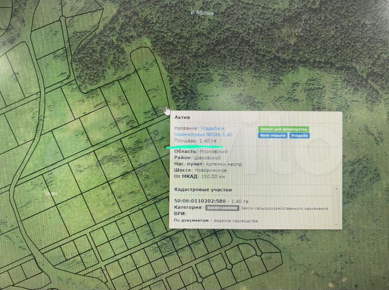Click the area value "1.40 га" next to Площадь
This screenshot has height=290, width=389.
208,141
